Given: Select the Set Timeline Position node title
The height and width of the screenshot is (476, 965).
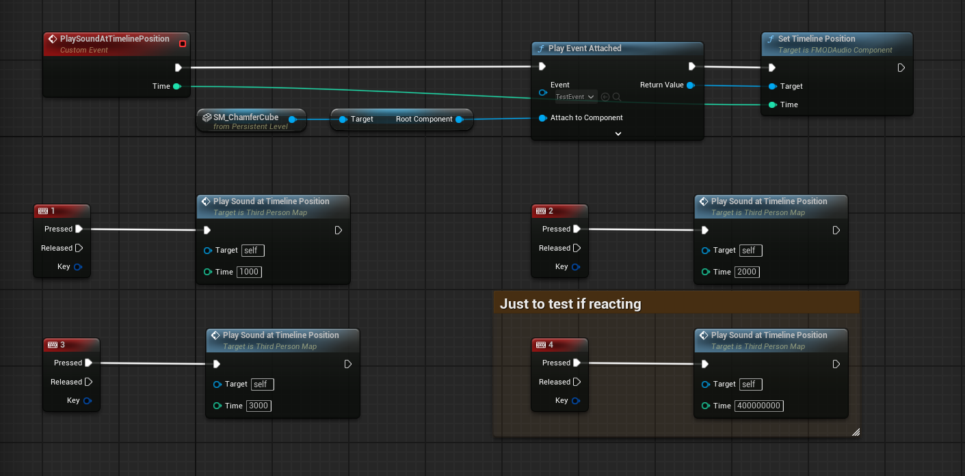Looking at the screenshot, I should (816, 39).
